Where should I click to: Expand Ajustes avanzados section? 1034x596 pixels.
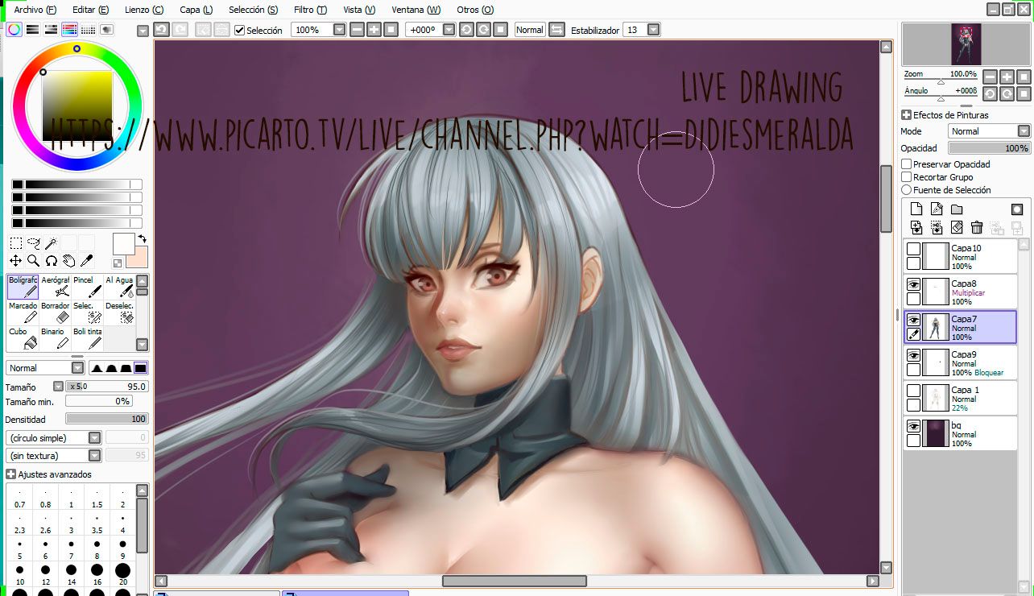point(10,474)
